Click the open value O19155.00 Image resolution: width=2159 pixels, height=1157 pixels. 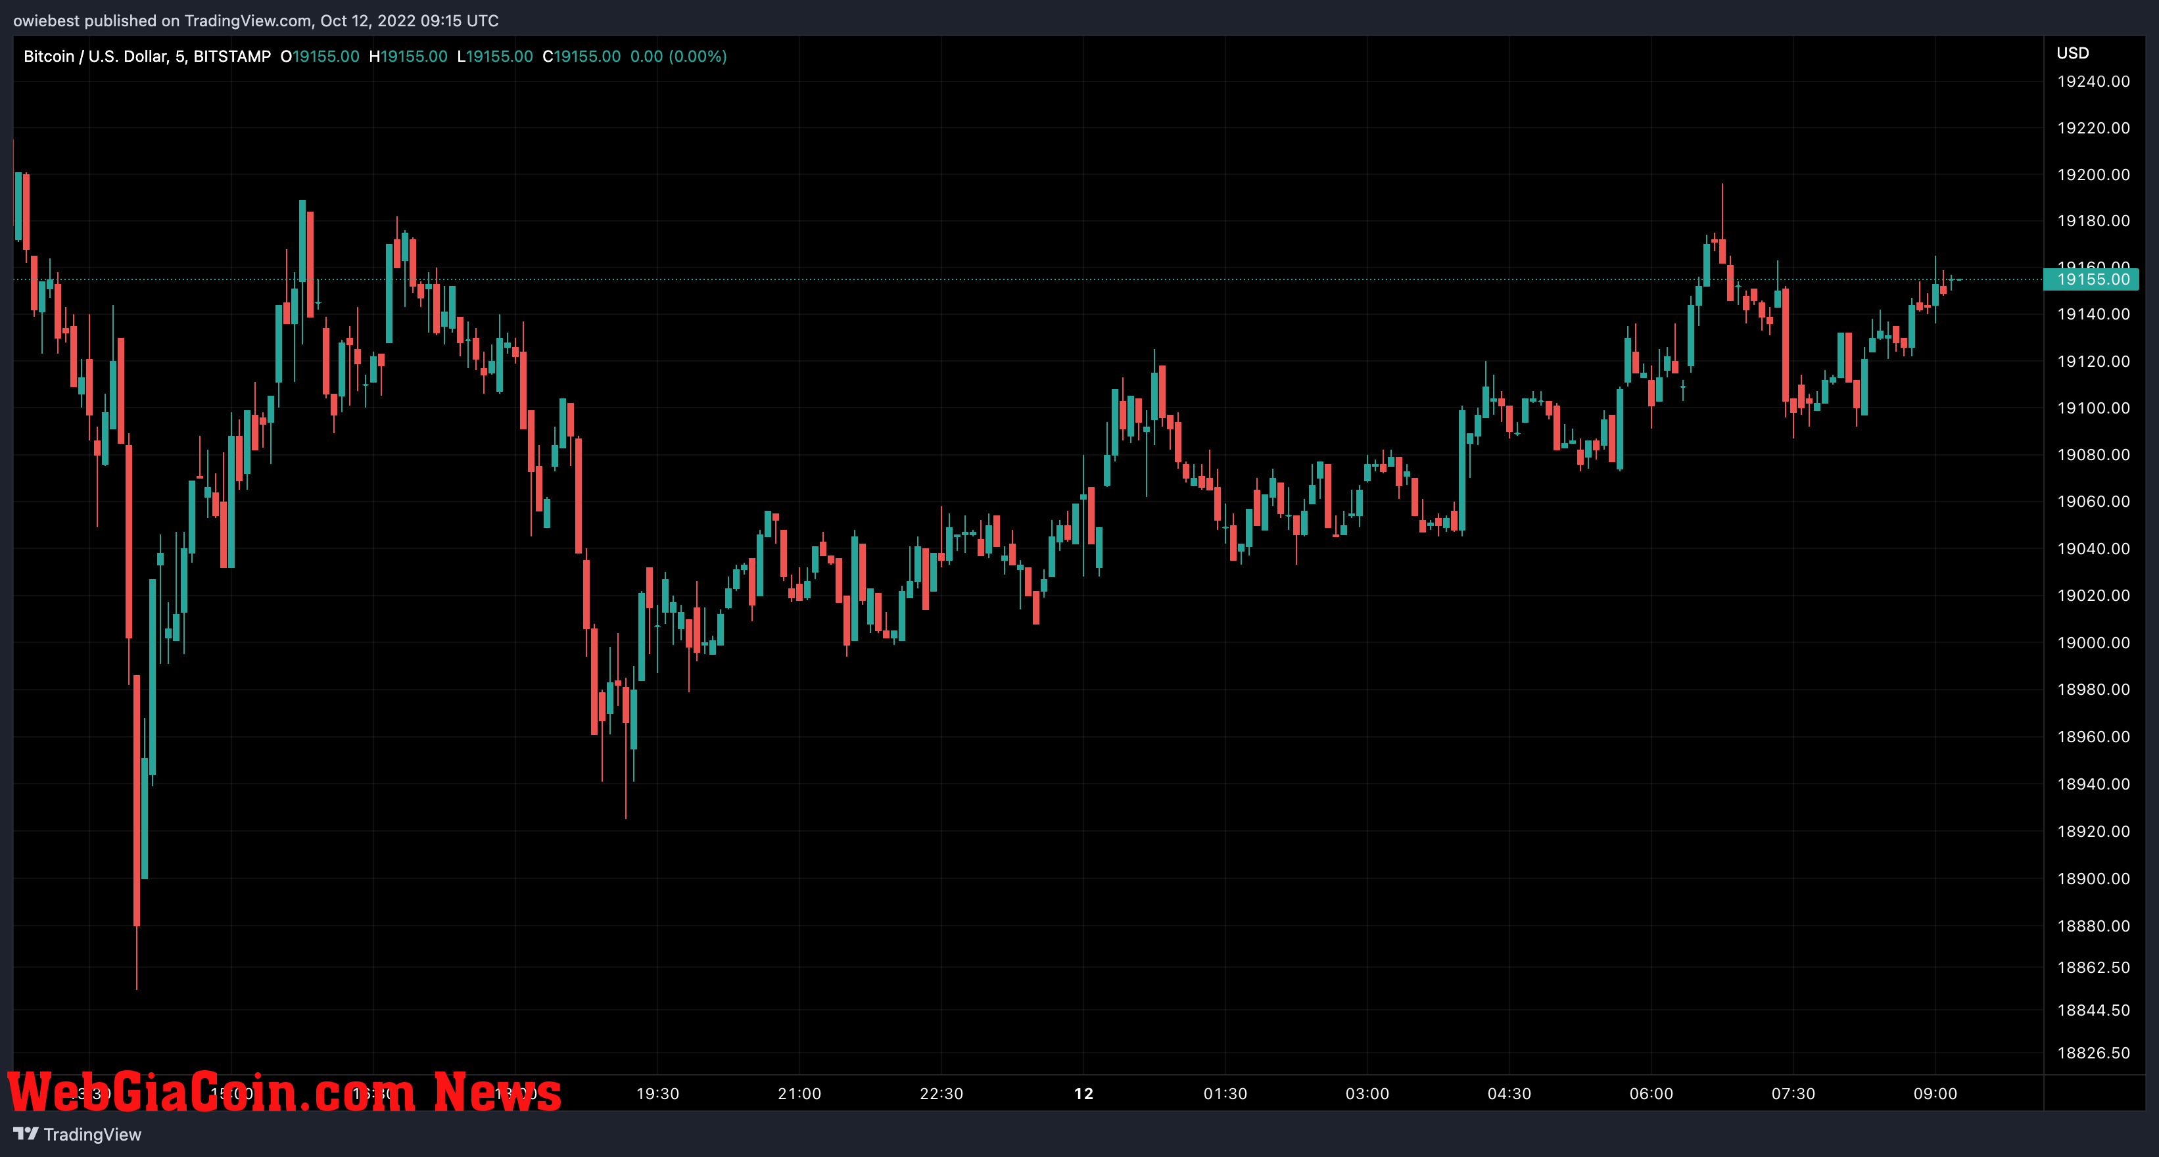320,56
